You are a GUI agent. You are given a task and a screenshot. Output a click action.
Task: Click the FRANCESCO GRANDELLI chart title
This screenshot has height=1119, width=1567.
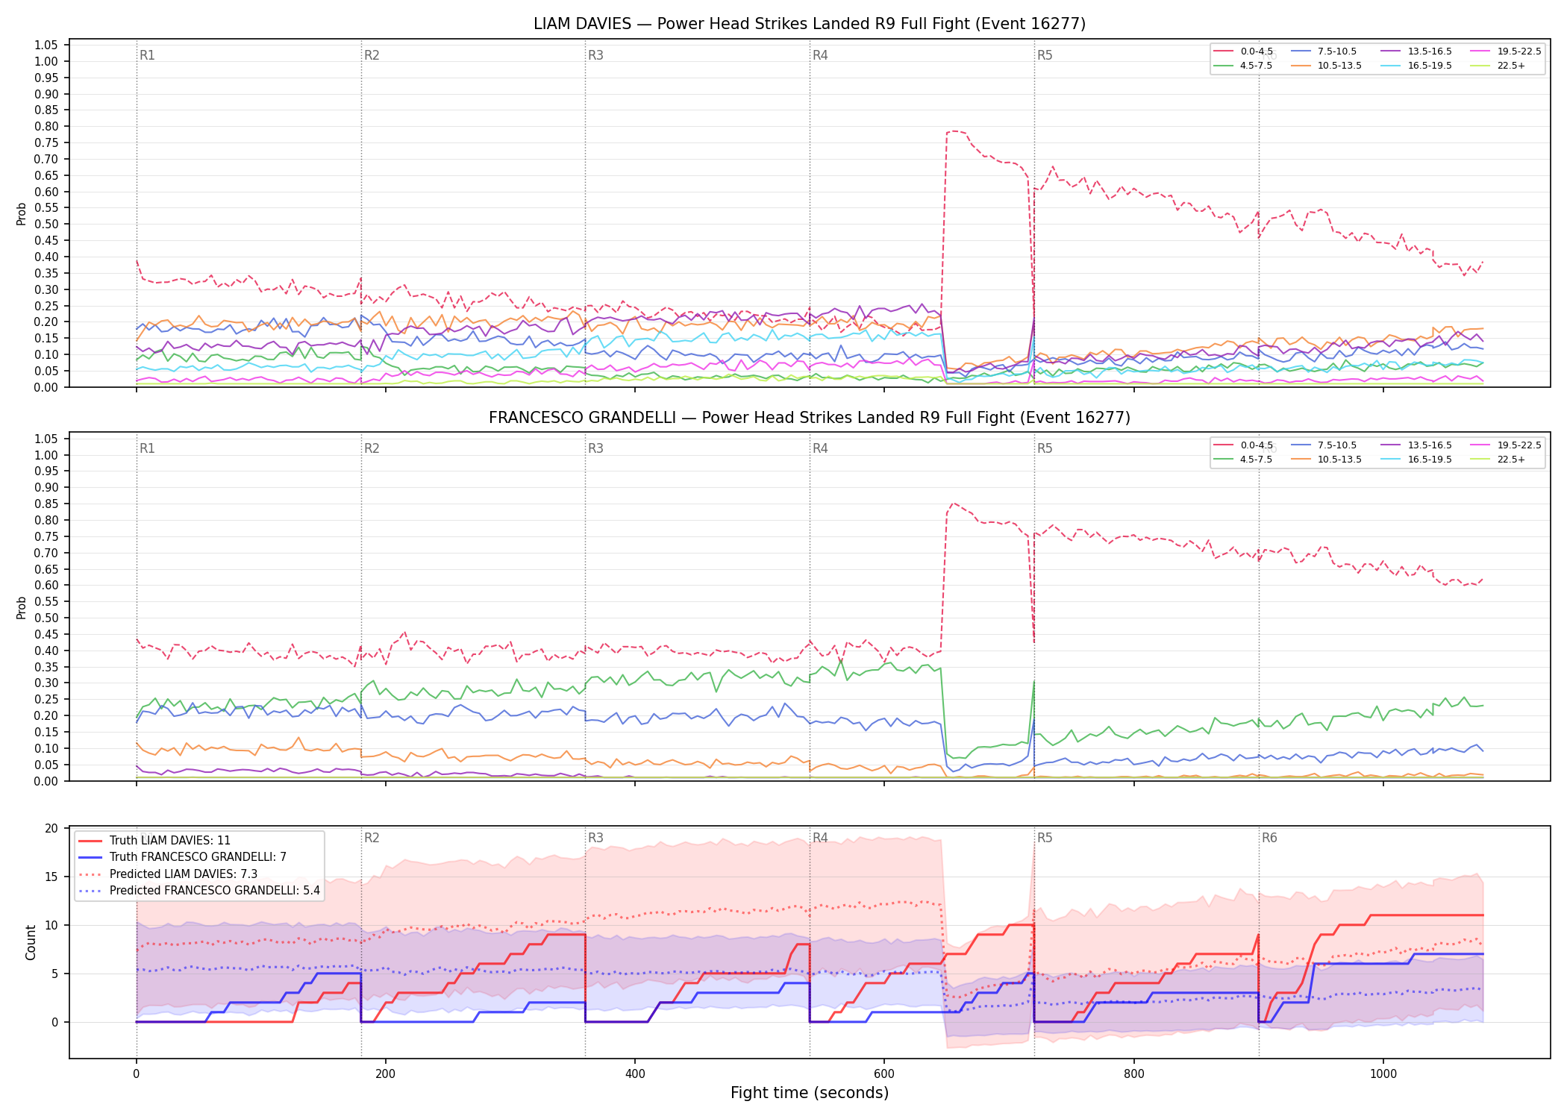coord(809,418)
